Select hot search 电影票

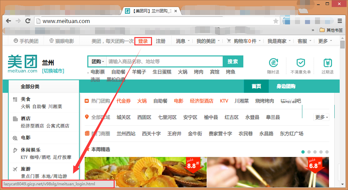tap(98, 72)
